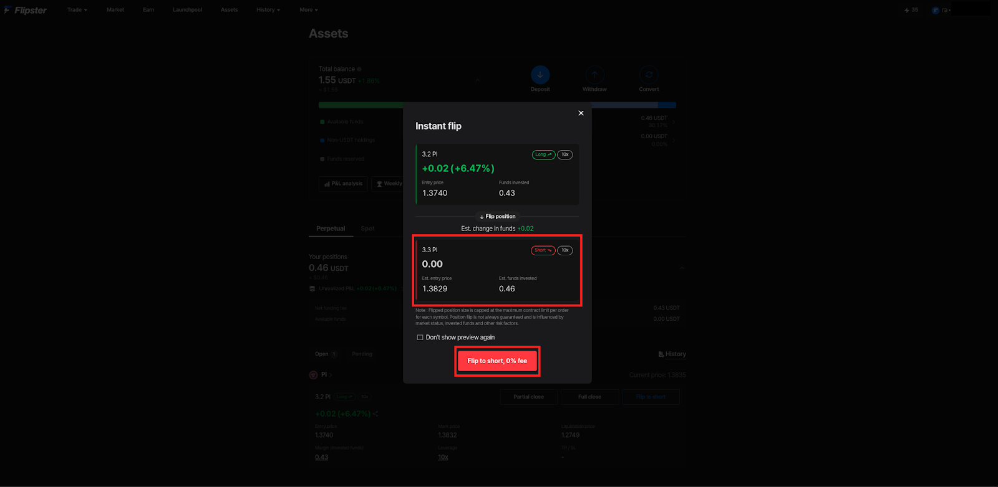
Task: Select the Open positions tab
Action: click(326, 354)
